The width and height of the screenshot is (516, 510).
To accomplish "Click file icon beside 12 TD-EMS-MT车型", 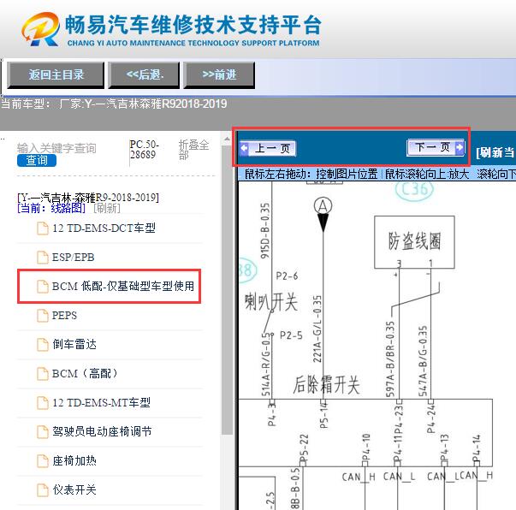I will pos(43,403).
